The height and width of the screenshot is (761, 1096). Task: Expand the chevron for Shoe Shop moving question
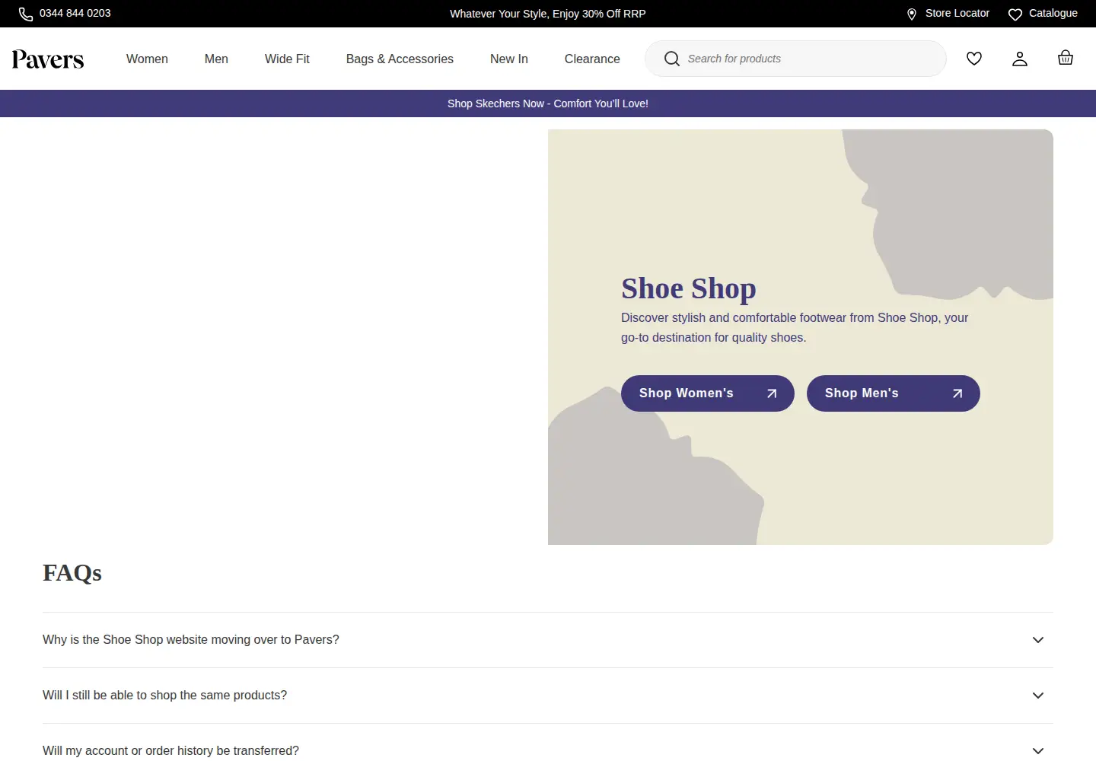1038,640
